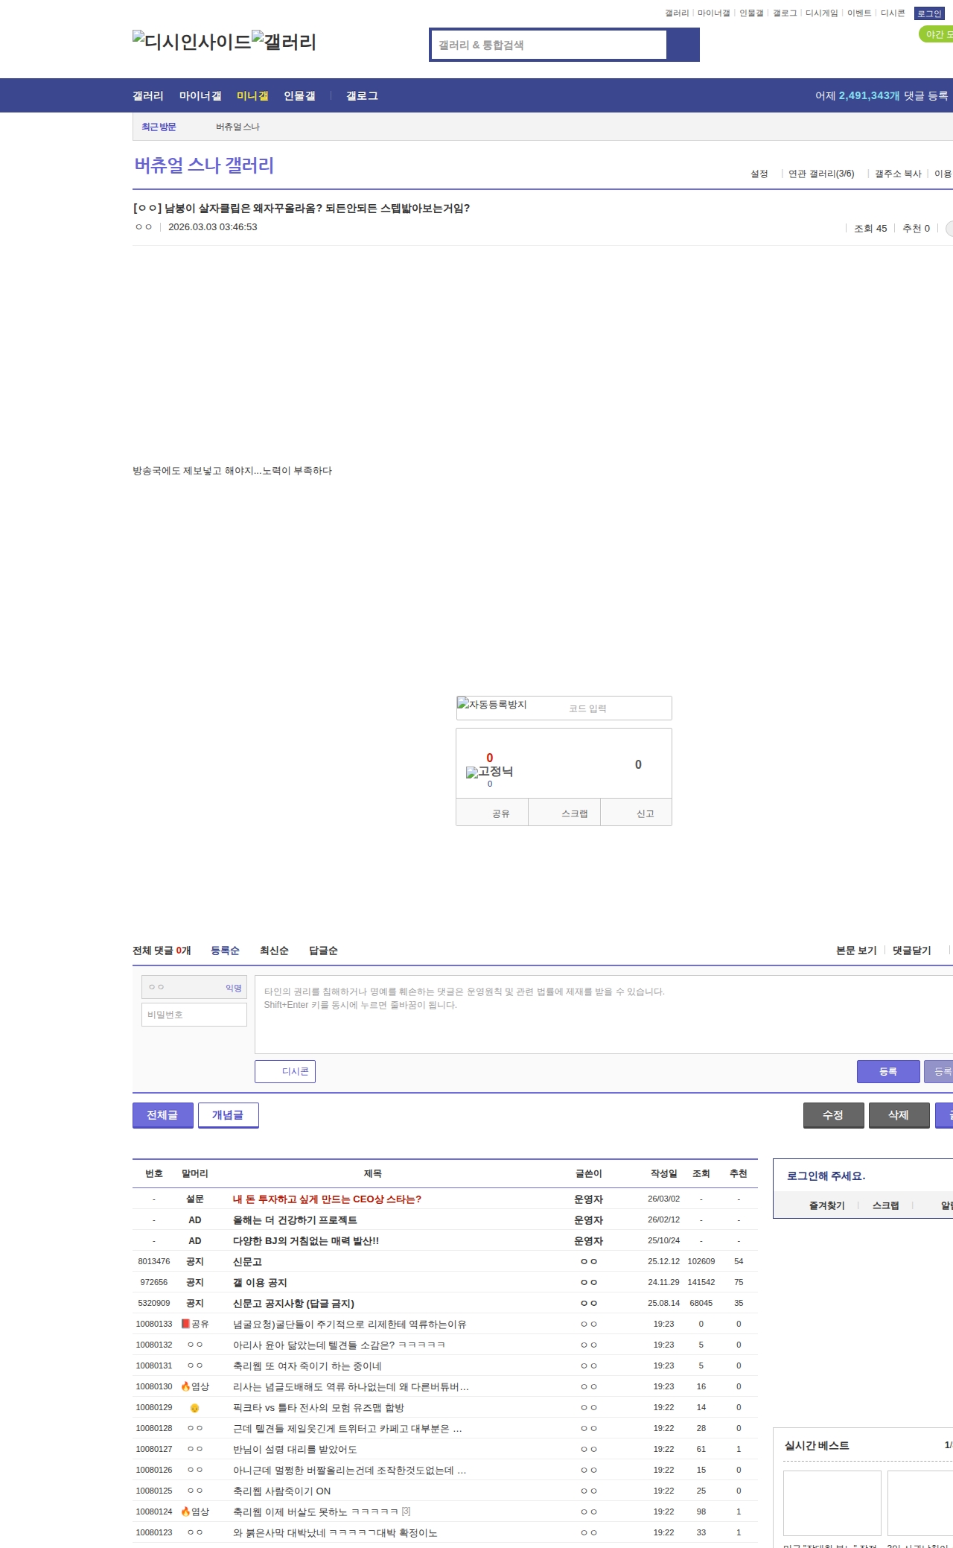Select the 전체글 tab button
Viewport: 953px width, 1548px height.
click(x=163, y=1114)
